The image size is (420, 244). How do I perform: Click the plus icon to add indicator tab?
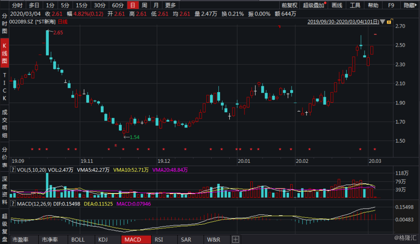tap(235, 240)
